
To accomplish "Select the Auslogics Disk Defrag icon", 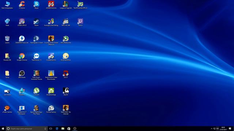I will pos(51,22).
